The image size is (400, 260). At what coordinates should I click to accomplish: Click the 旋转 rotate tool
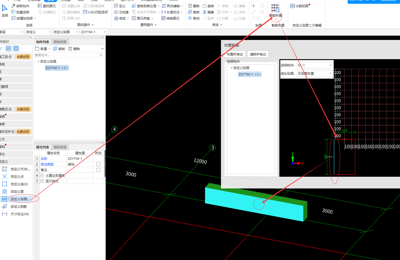point(208,6)
